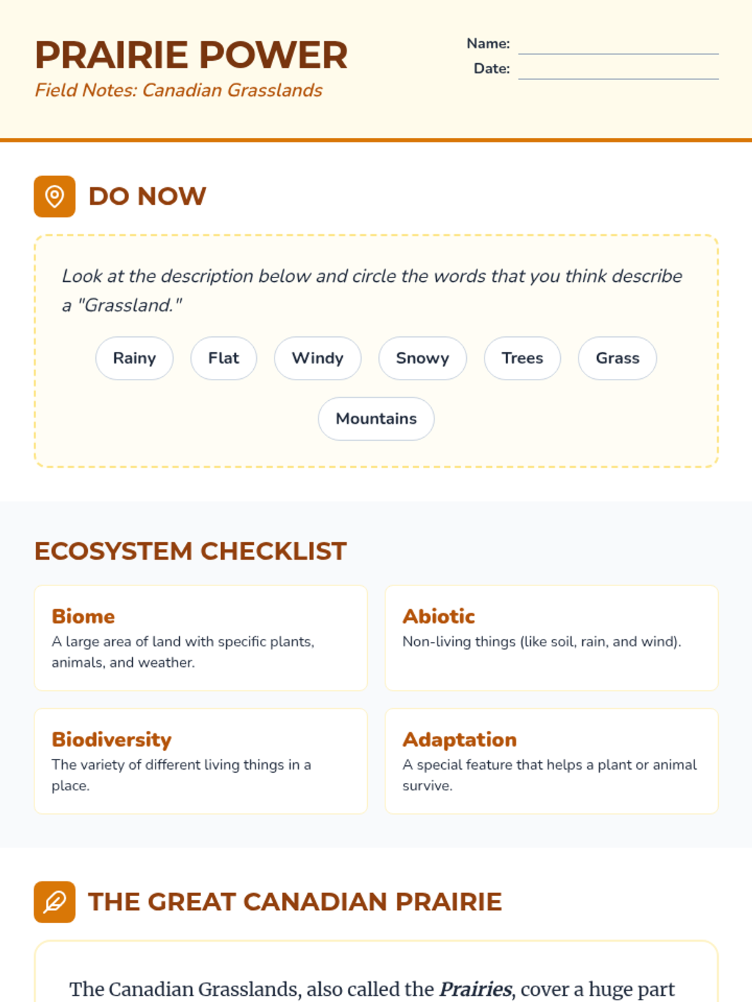Click the Ecosystem Checklist heading
The image size is (752, 1002).
(191, 551)
